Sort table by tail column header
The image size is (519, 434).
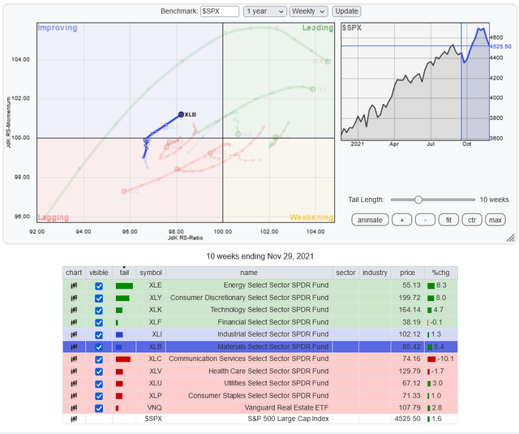click(x=124, y=273)
